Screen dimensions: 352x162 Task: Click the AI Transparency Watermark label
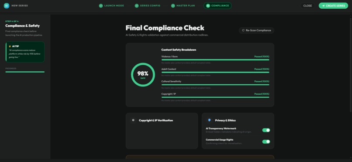(221, 129)
